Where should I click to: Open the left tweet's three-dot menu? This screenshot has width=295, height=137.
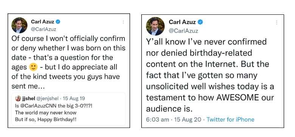[x=123, y=22]
